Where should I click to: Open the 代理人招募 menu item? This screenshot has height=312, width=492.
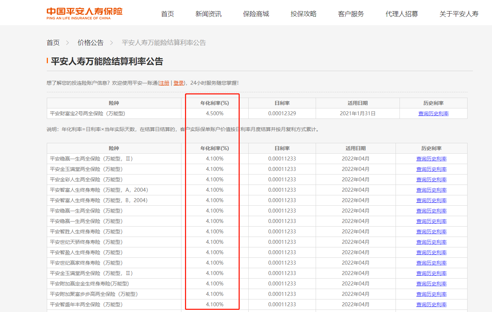[x=402, y=14]
